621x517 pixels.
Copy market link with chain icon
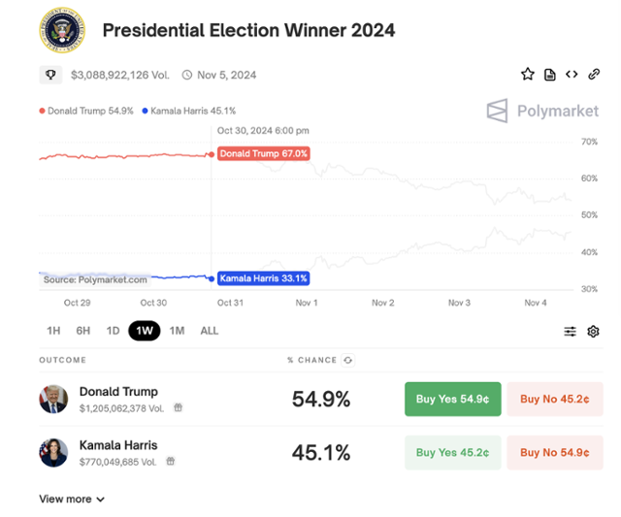tap(594, 75)
